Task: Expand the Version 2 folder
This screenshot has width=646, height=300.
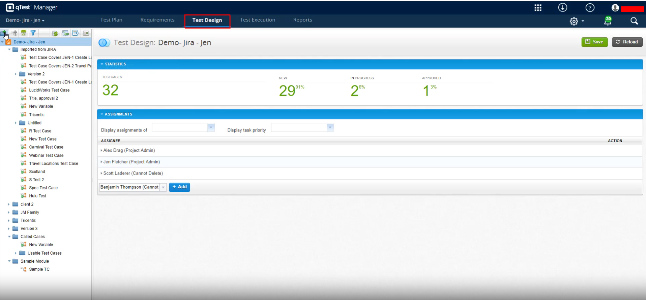Action: click(x=16, y=74)
